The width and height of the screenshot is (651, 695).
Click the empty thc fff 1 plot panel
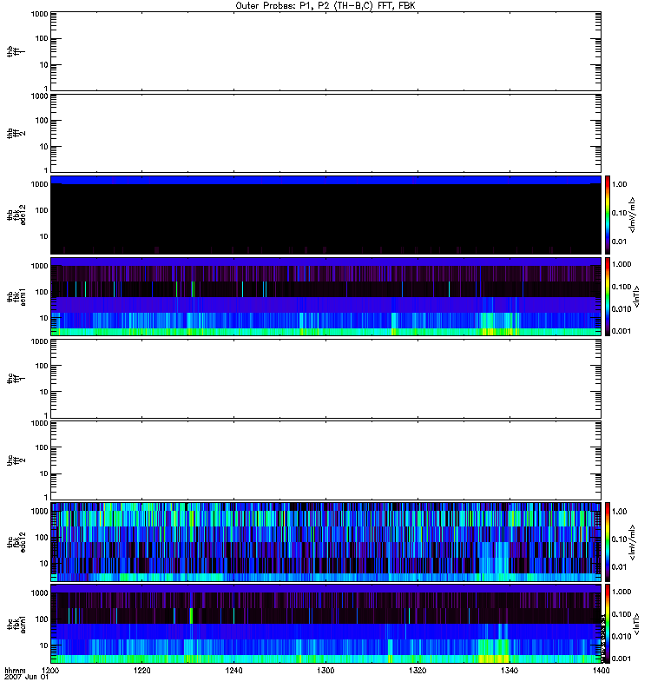tap(325, 379)
